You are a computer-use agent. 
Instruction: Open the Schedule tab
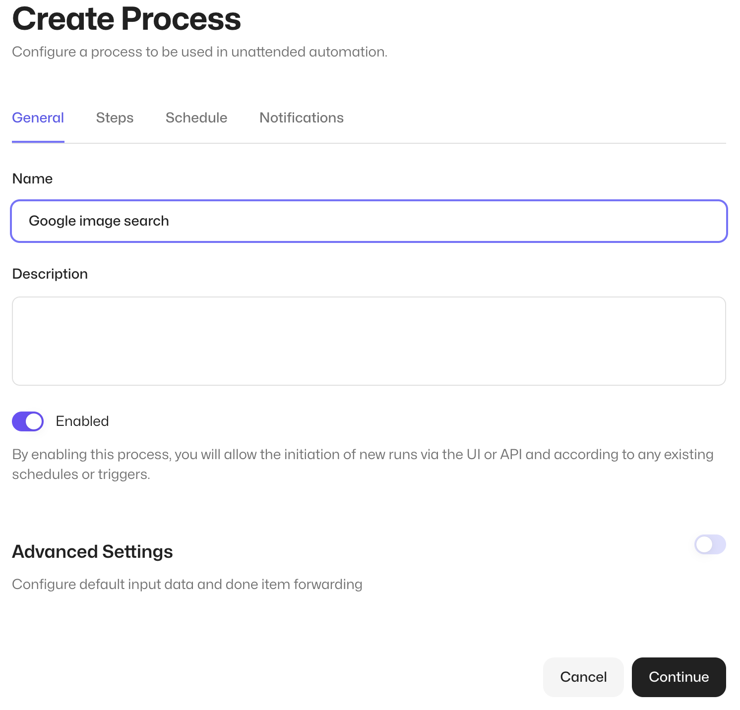(196, 118)
